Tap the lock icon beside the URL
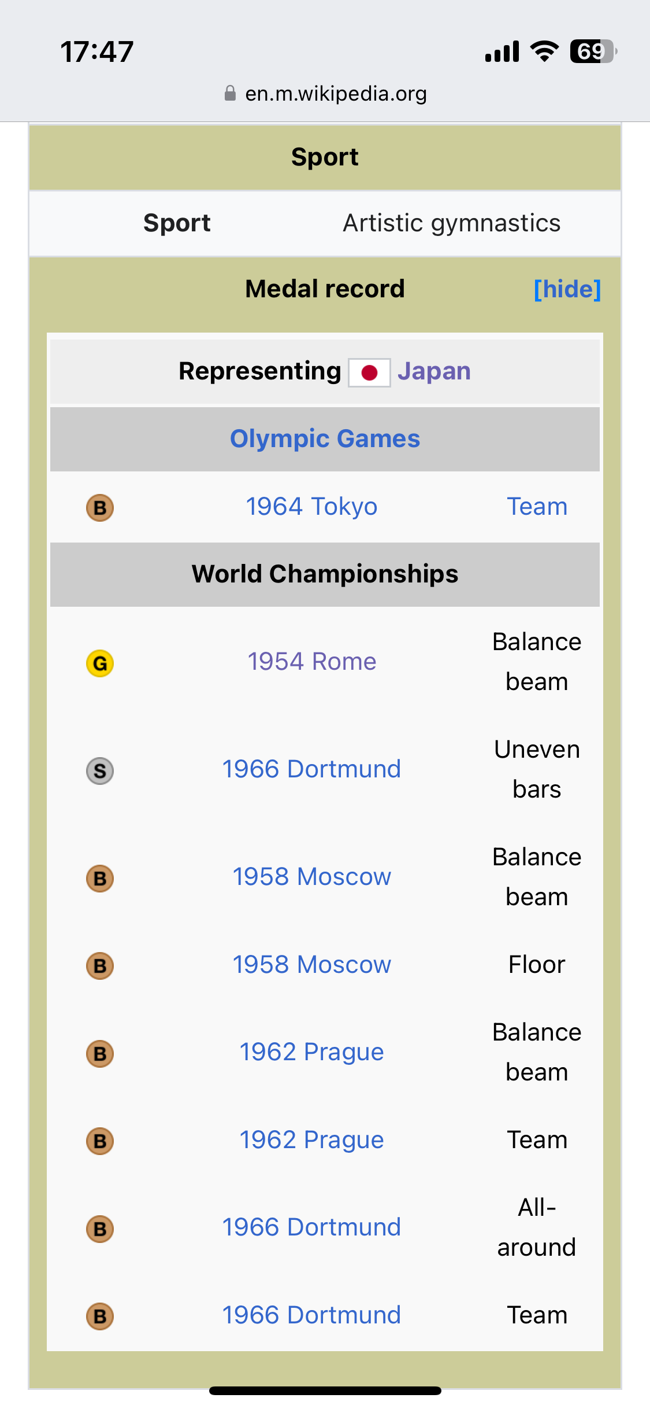The height and width of the screenshot is (1409, 650). point(230,93)
